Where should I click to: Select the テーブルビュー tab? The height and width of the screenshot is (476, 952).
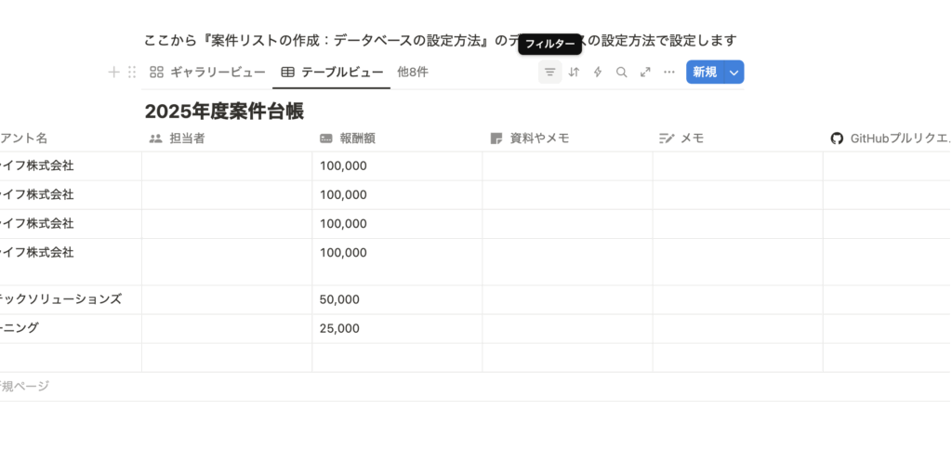pos(332,72)
